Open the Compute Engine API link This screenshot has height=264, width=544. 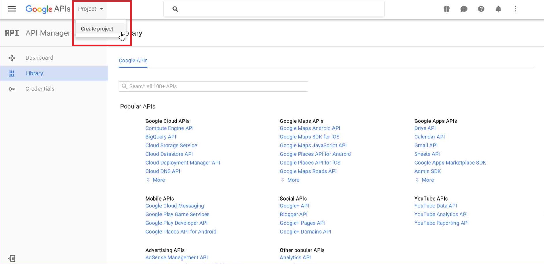(169, 128)
